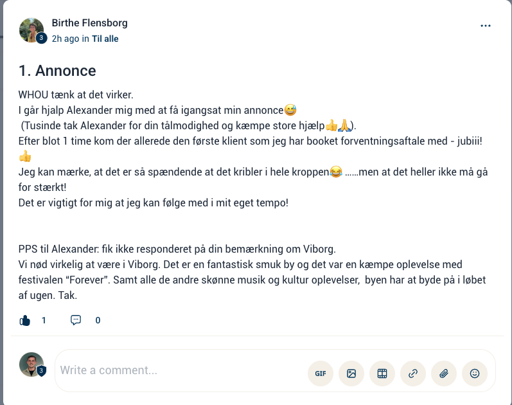Image resolution: width=512 pixels, height=405 pixels.
Task: Open the comments speech bubble icon
Action: coord(76,320)
